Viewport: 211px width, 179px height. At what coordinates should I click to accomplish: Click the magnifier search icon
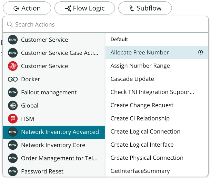(10, 24)
